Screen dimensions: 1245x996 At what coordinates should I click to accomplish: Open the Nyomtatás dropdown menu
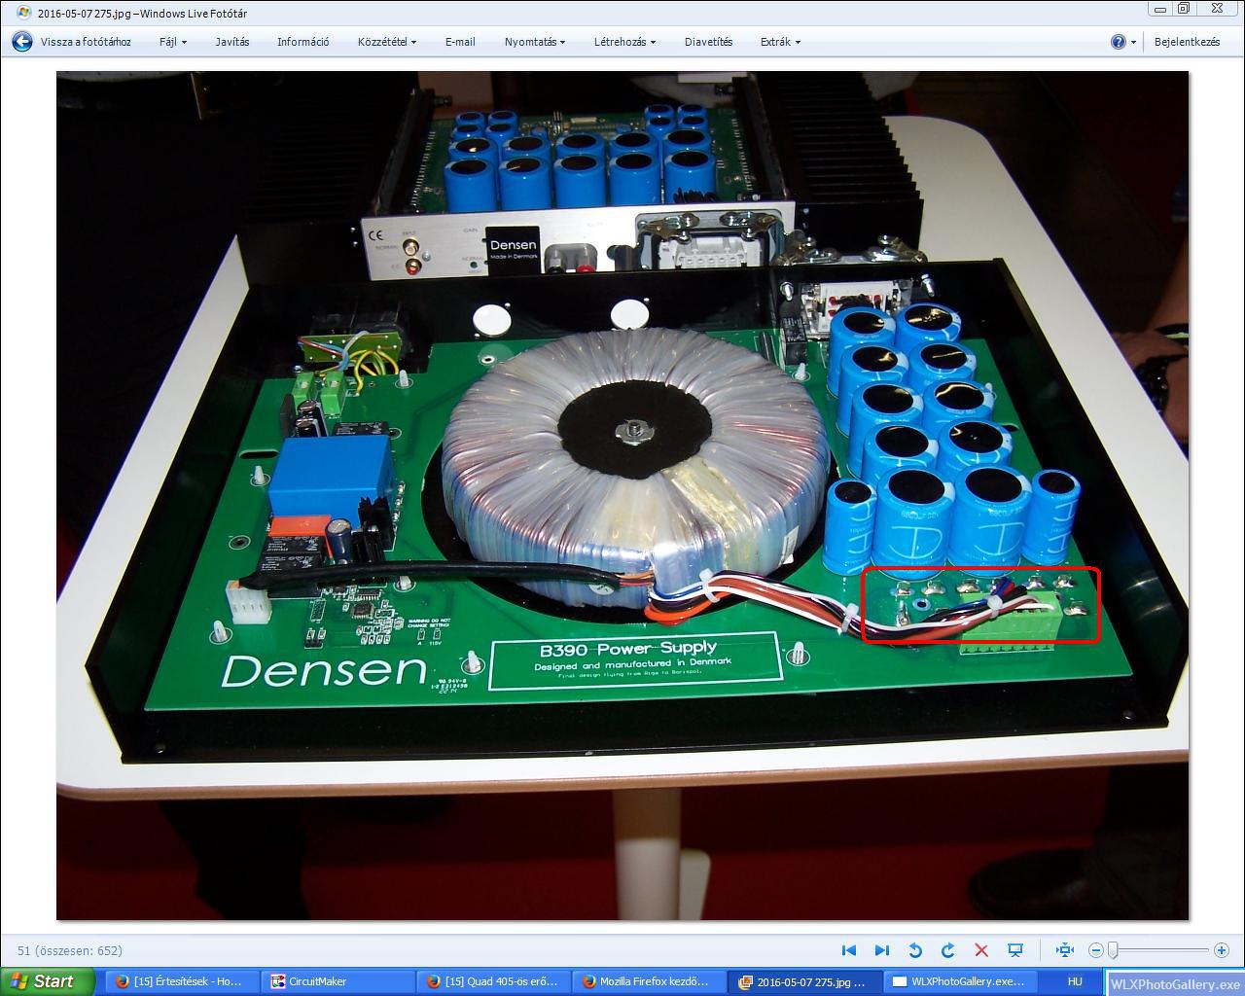tap(535, 42)
